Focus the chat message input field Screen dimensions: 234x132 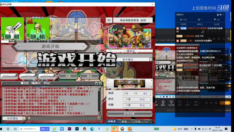pyautogui.click(x=62, y=118)
